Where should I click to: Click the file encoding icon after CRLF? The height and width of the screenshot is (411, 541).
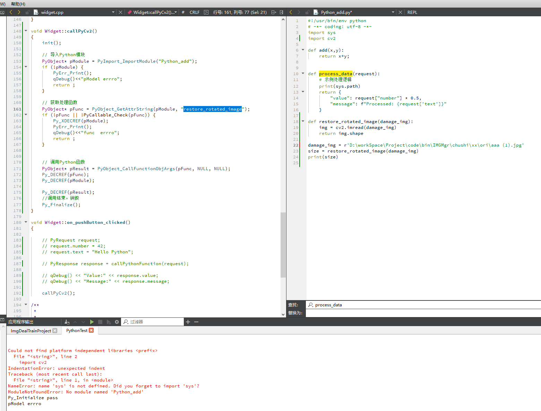coord(206,12)
